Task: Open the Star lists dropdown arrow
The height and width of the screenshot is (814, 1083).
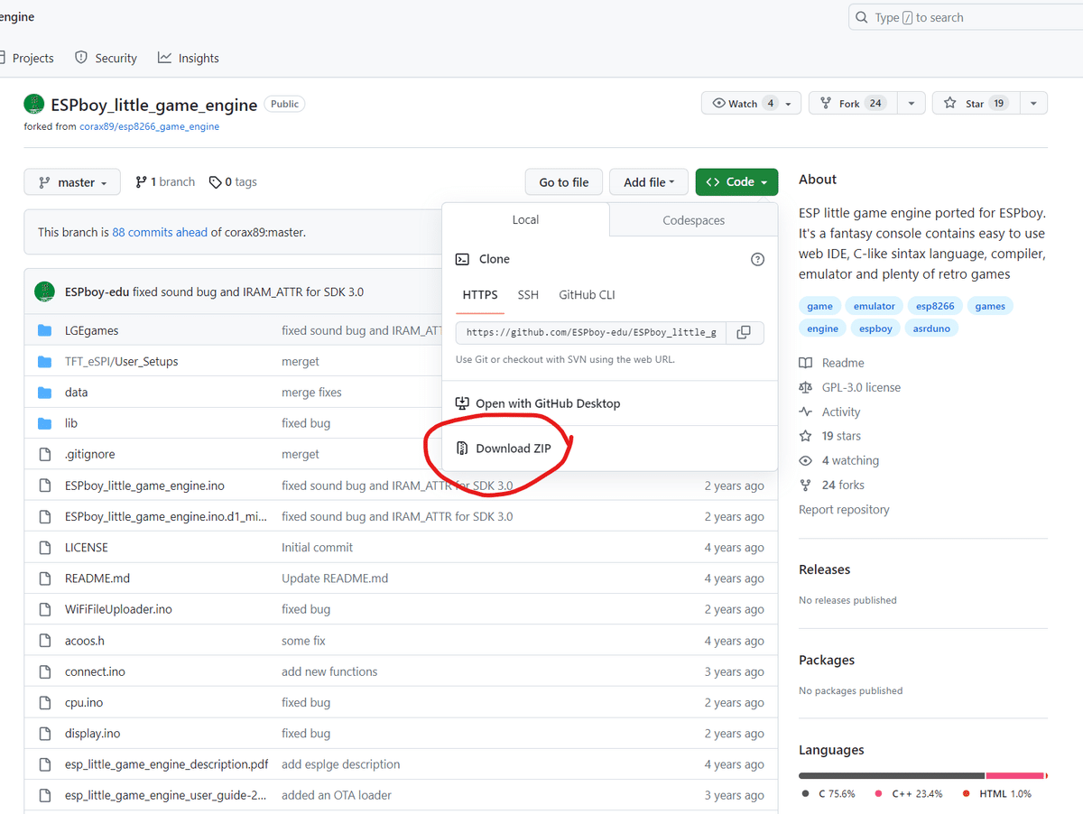Action: click(1033, 104)
